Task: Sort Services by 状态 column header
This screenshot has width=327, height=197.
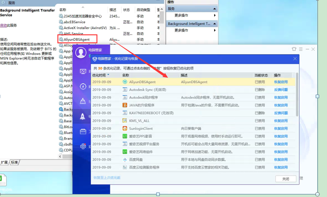Action: pyautogui.click(x=126, y=10)
